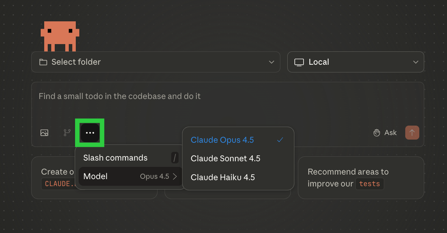The image size is (447, 233).
Task: Open the Select folder dropdown
Action: point(155,62)
